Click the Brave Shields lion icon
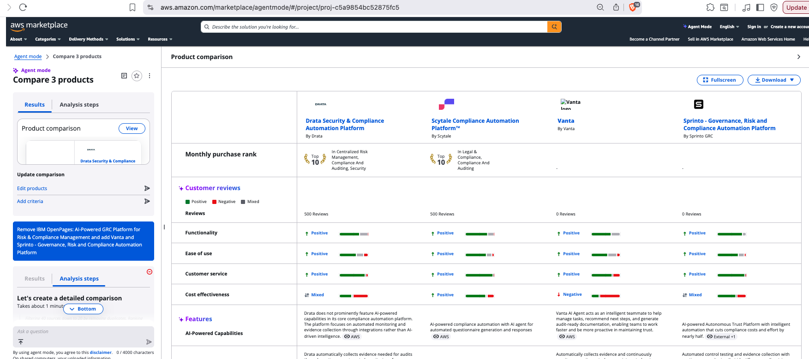Screen dimensions: 809x359 [633, 7]
